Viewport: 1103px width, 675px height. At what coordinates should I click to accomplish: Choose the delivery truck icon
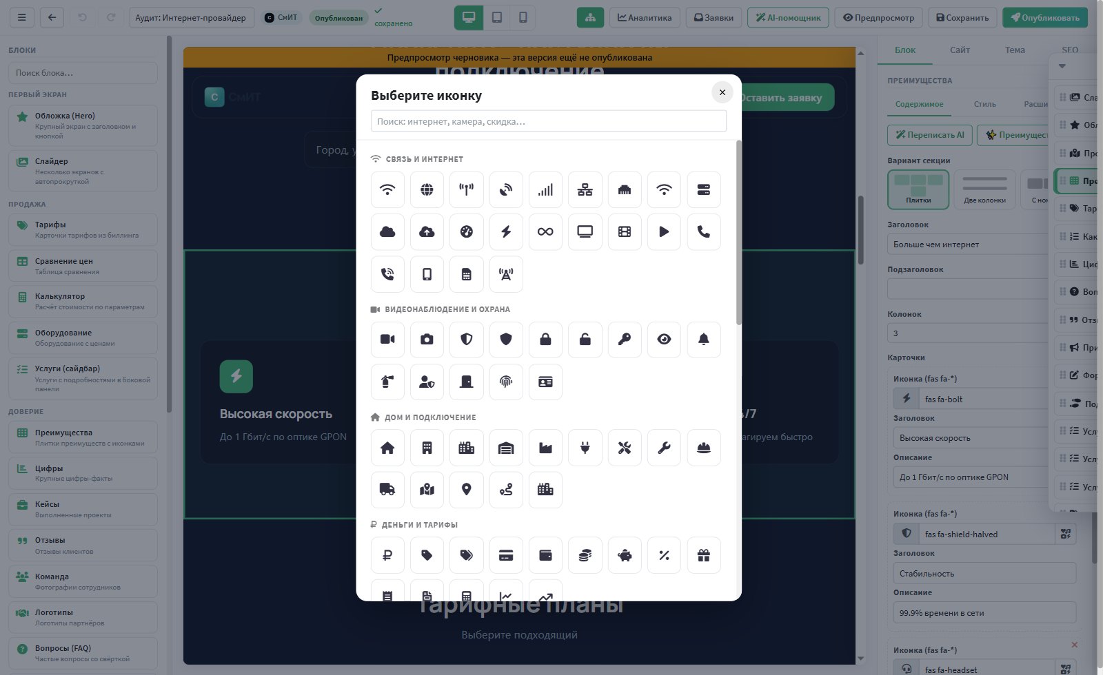pyautogui.click(x=387, y=490)
